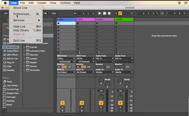Screen dimensions: 189x116
Task: Open track 1 MIDI To No Output dropdown
Action: tap(66, 72)
